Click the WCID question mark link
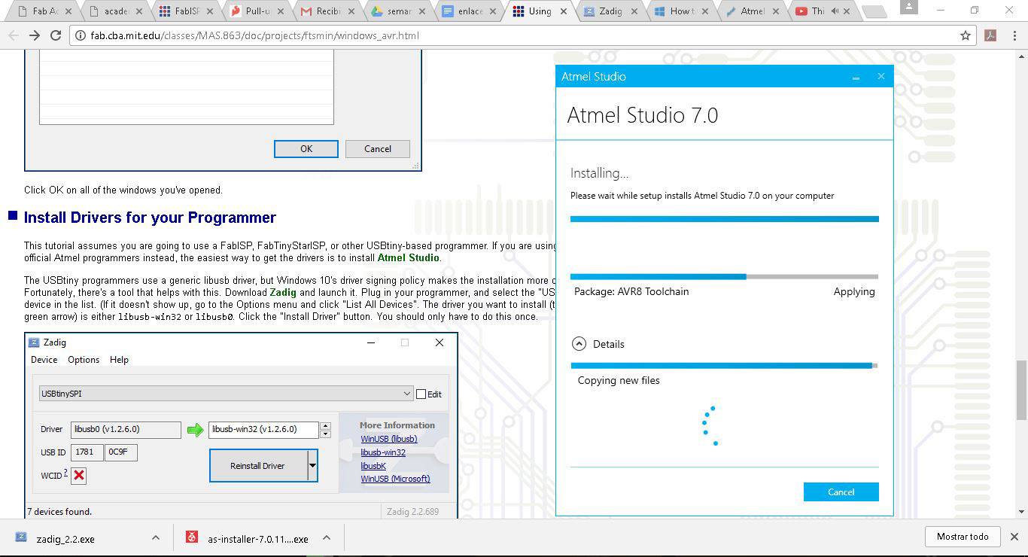The height and width of the screenshot is (557, 1028). (x=65, y=473)
